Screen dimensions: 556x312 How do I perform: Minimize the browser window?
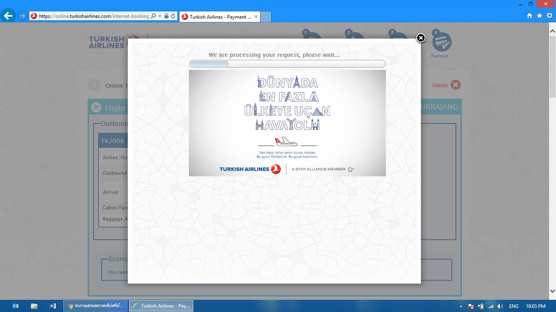[x=520, y=4]
